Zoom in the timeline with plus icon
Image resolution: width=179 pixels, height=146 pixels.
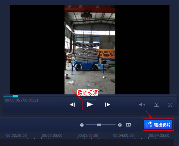tap(120, 125)
